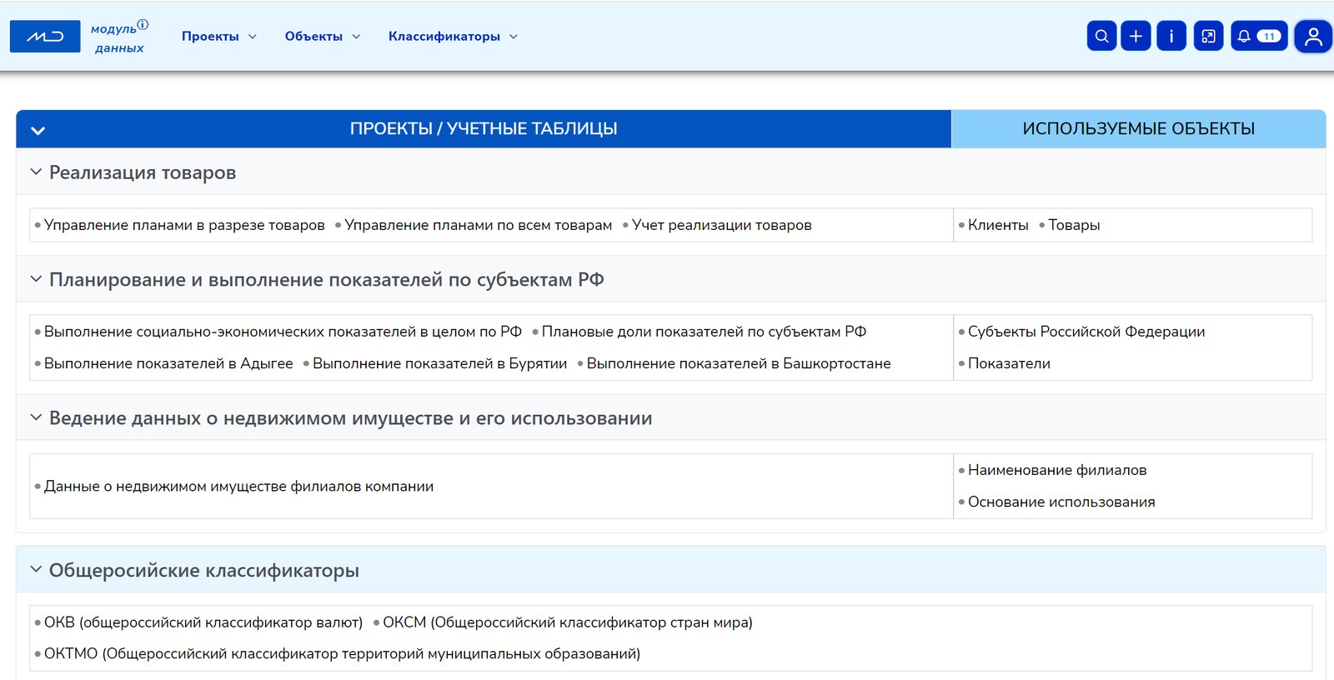Viewport: 1334px width, 680px height.
Task: Open the Показатели object
Action: point(1009,363)
